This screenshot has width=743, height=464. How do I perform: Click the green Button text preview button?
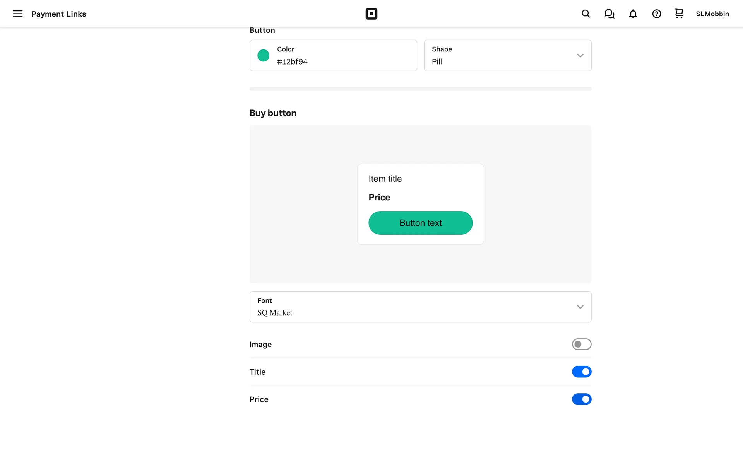coord(420,223)
